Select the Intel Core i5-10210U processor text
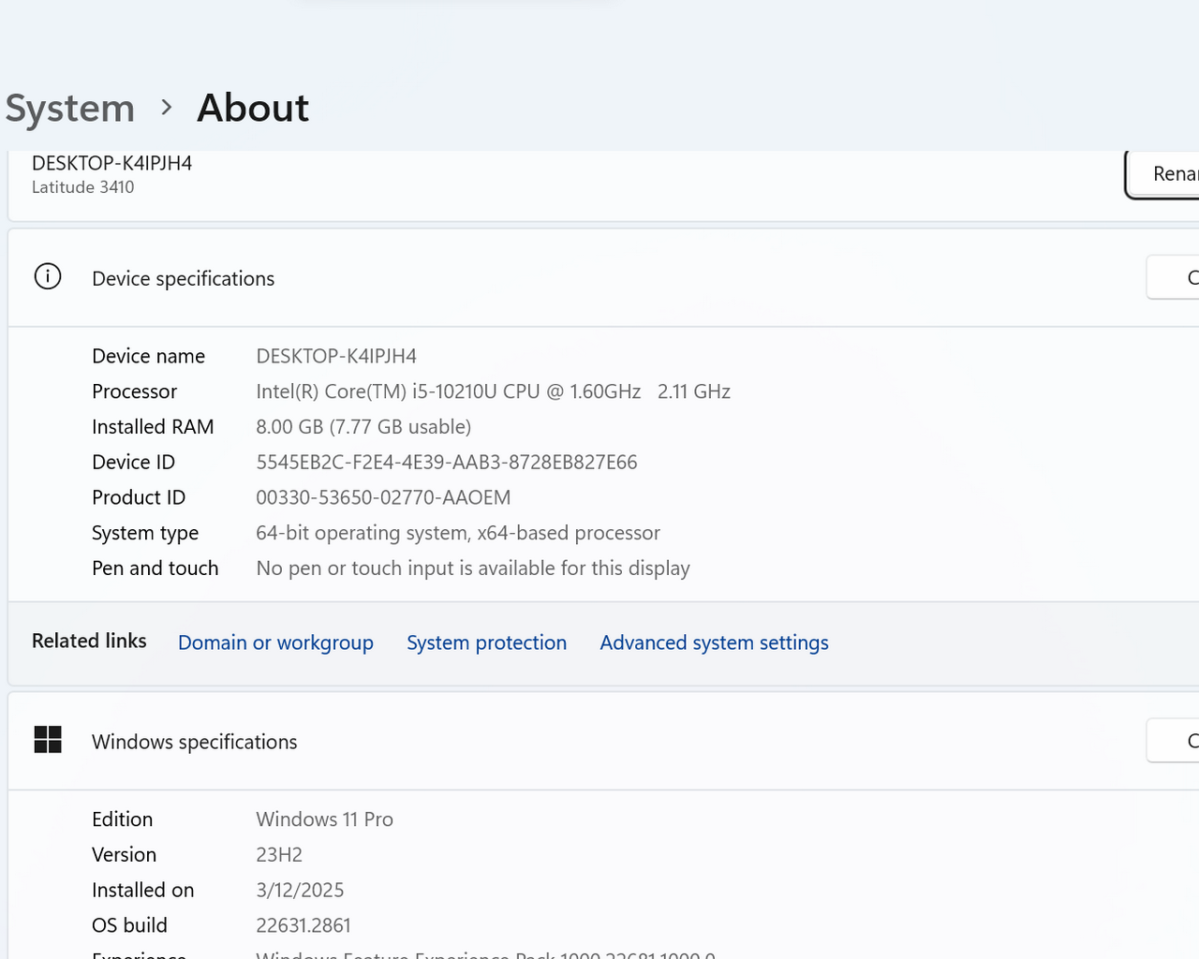This screenshot has height=959, width=1199. (493, 391)
